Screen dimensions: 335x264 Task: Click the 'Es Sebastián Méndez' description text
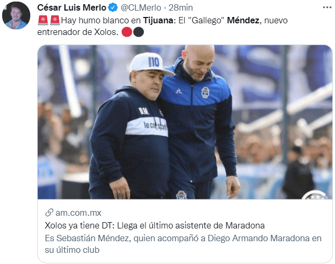pyautogui.click(x=183, y=244)
